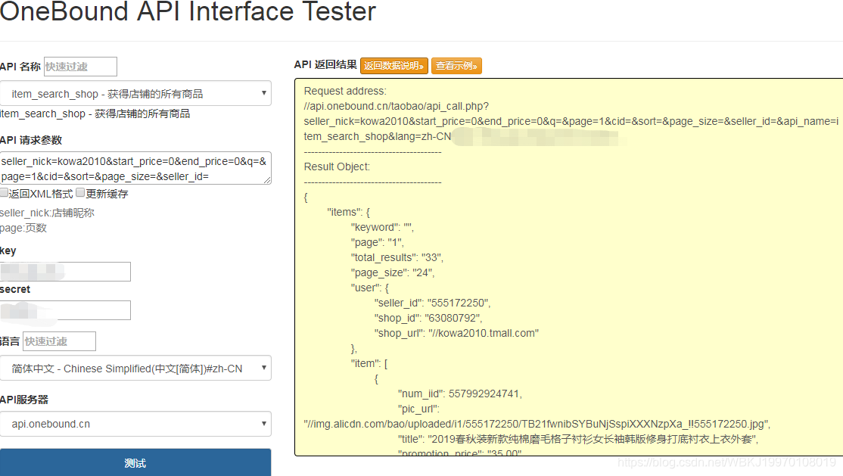Click the img.alicdn.com pic_url text
This screenshot has width=843, height=476.
537,424
